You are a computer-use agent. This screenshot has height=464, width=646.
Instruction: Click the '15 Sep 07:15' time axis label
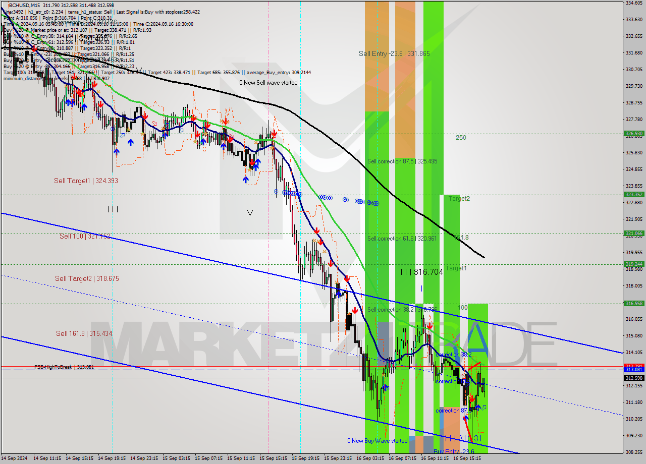tap(210, 458)
